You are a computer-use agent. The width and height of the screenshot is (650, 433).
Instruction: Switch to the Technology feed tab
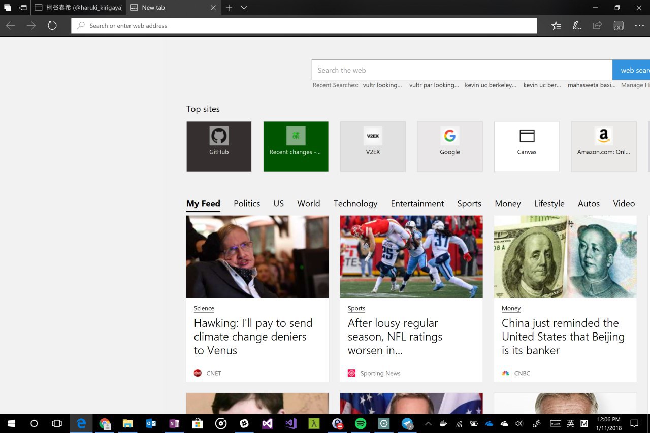(355, 204)
